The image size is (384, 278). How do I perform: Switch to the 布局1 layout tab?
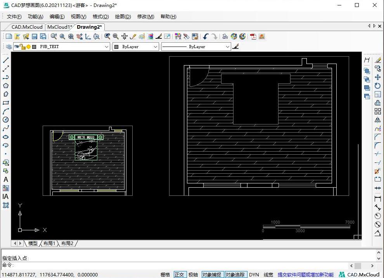(49, 243)
